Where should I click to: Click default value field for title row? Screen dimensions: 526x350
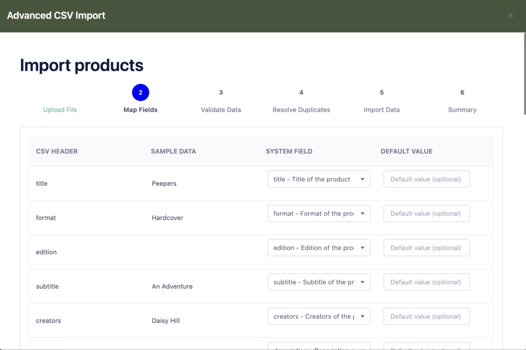point(426,179)
